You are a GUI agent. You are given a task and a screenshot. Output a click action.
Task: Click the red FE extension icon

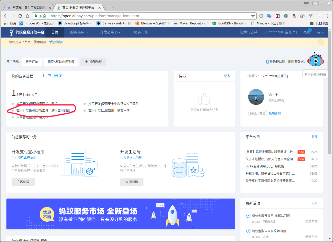tap(278, 16)
